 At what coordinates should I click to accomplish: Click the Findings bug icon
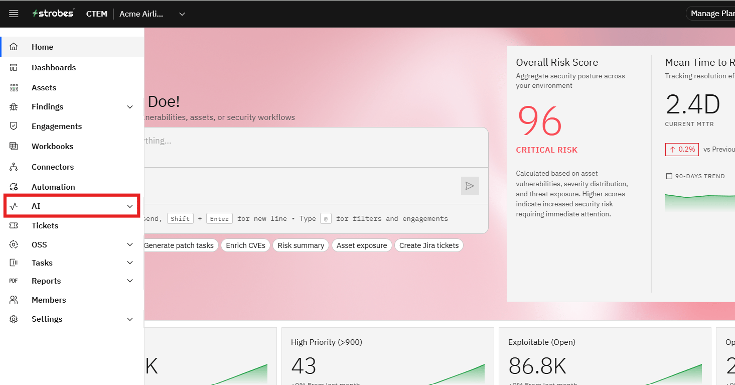click(14, 106)
